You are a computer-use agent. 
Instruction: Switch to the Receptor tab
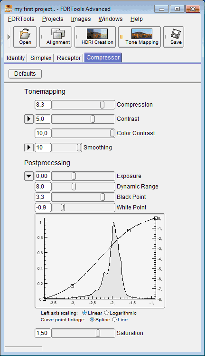pos(69,58)
